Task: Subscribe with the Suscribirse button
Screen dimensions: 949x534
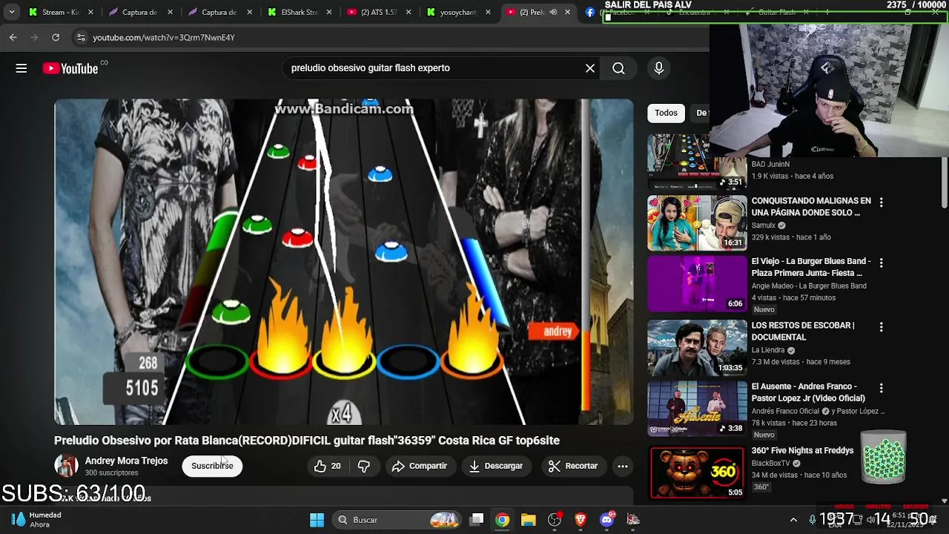Action: click(212, 466)
